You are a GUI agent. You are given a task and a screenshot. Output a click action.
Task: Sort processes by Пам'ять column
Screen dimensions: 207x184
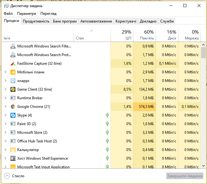coord(144,35)
